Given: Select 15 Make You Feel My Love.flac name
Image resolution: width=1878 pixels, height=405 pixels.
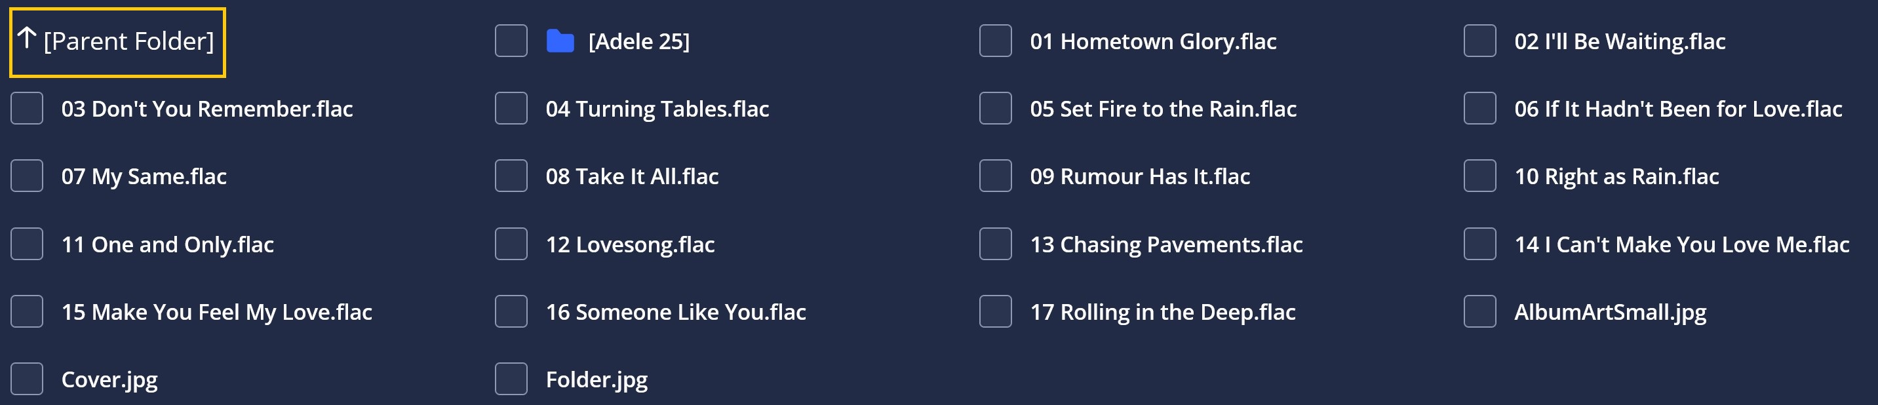Looking at the screenshot, I should (x=216, y=313).
